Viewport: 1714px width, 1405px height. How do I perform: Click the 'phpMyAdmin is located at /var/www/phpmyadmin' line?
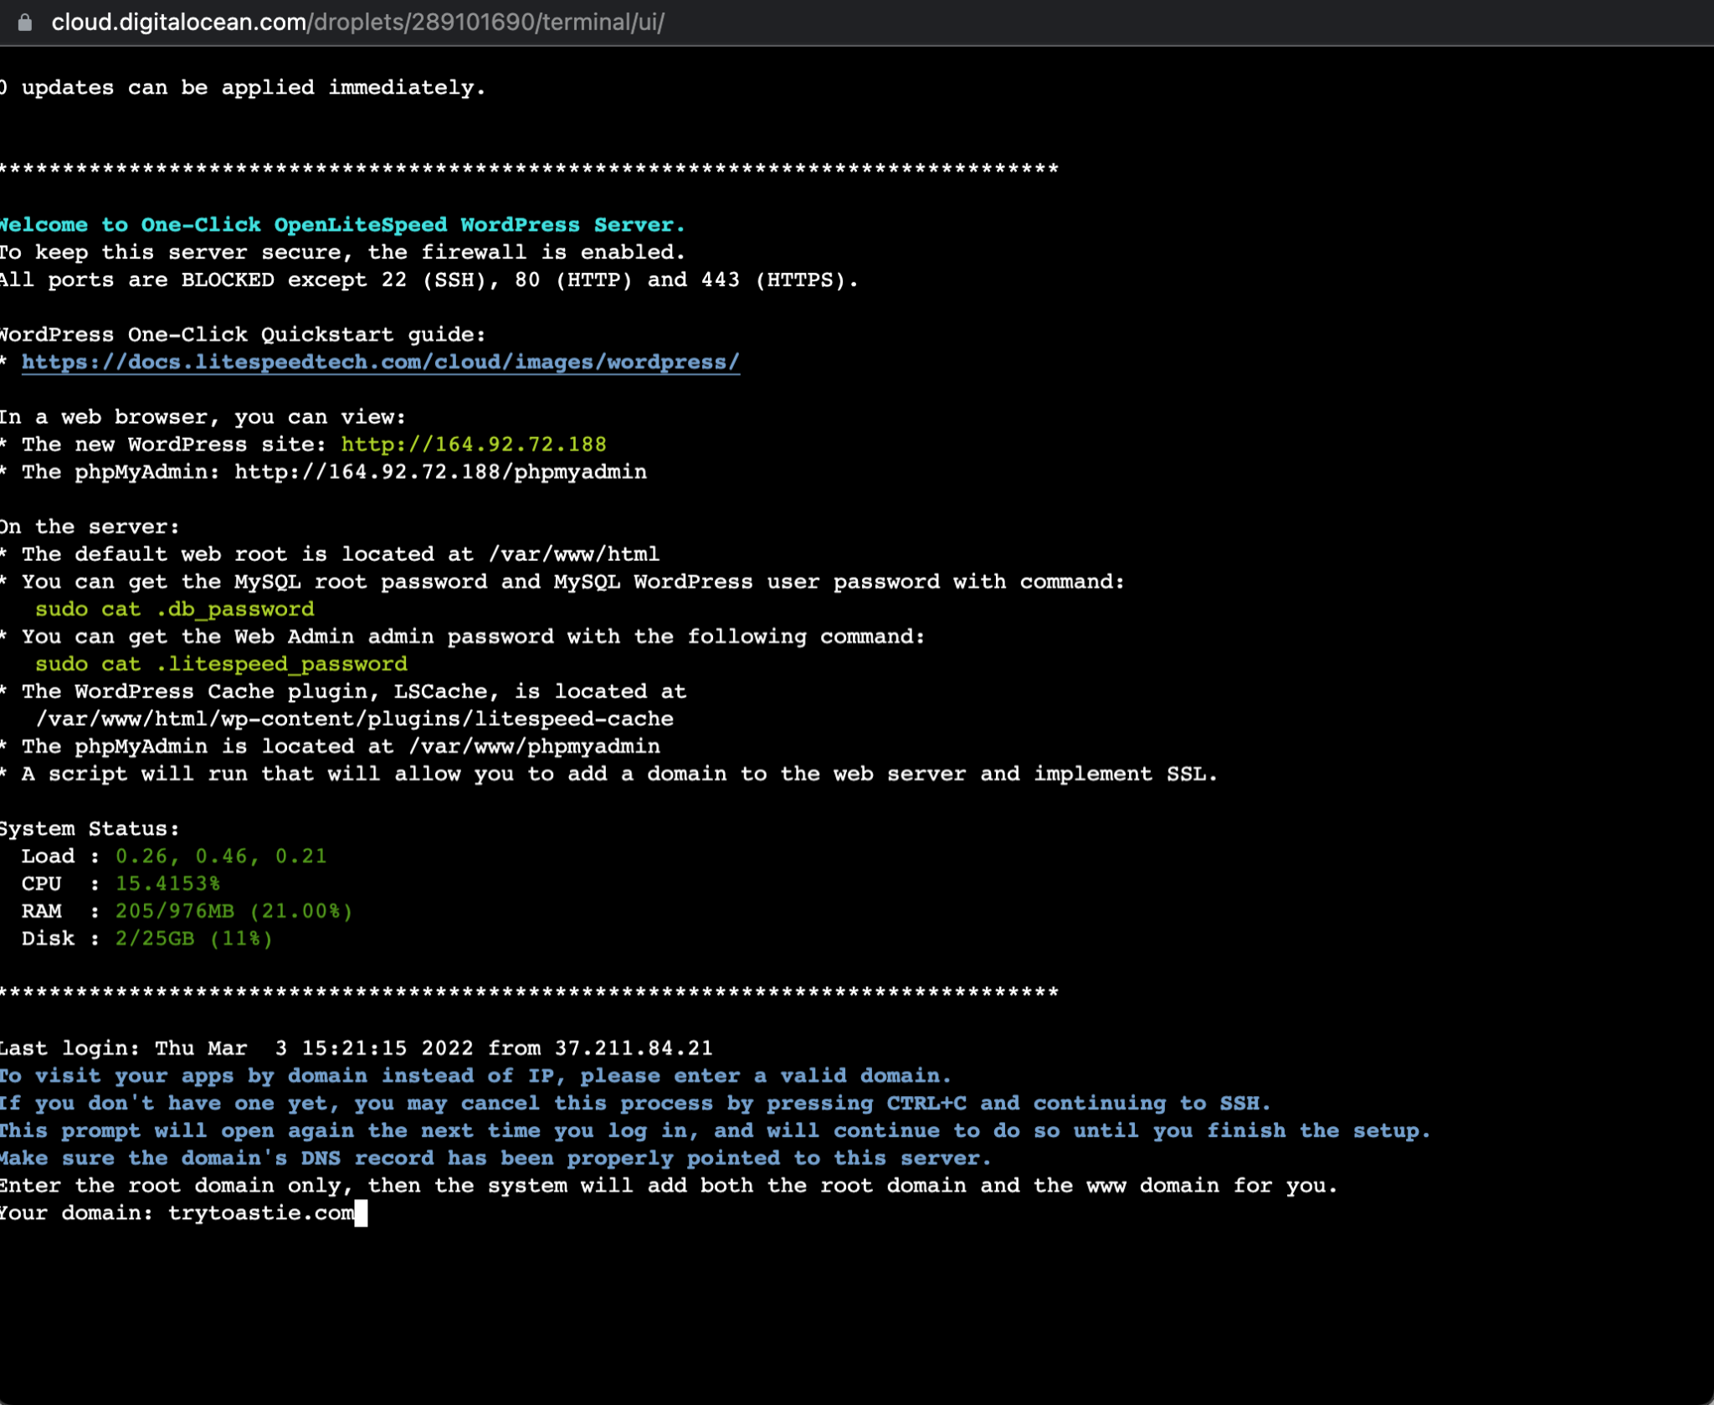330,747
